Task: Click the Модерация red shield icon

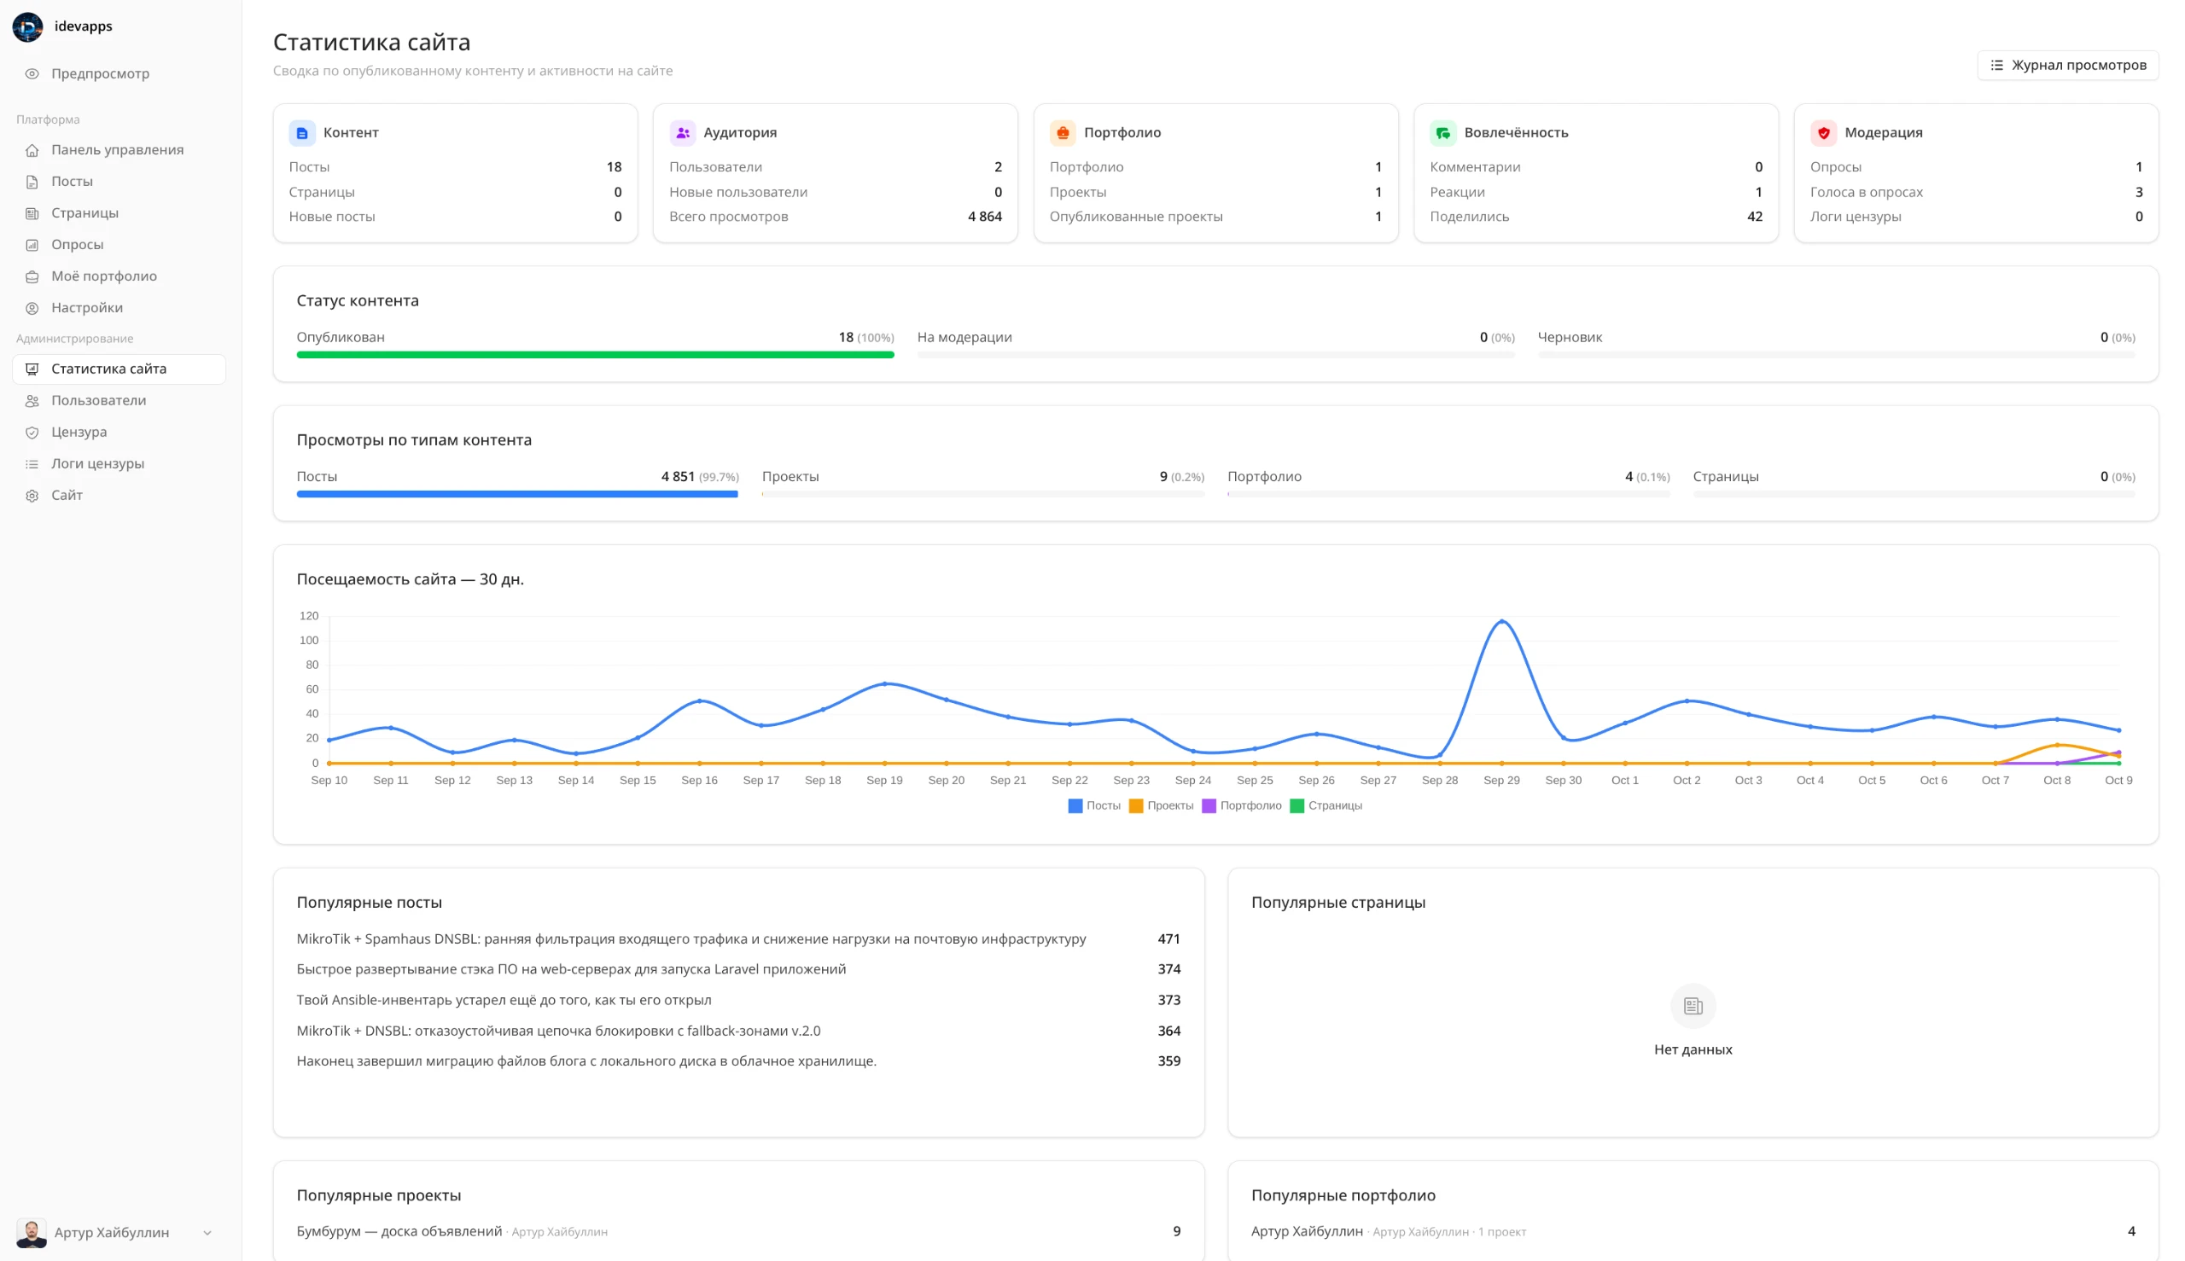Action: (1823, 132)
